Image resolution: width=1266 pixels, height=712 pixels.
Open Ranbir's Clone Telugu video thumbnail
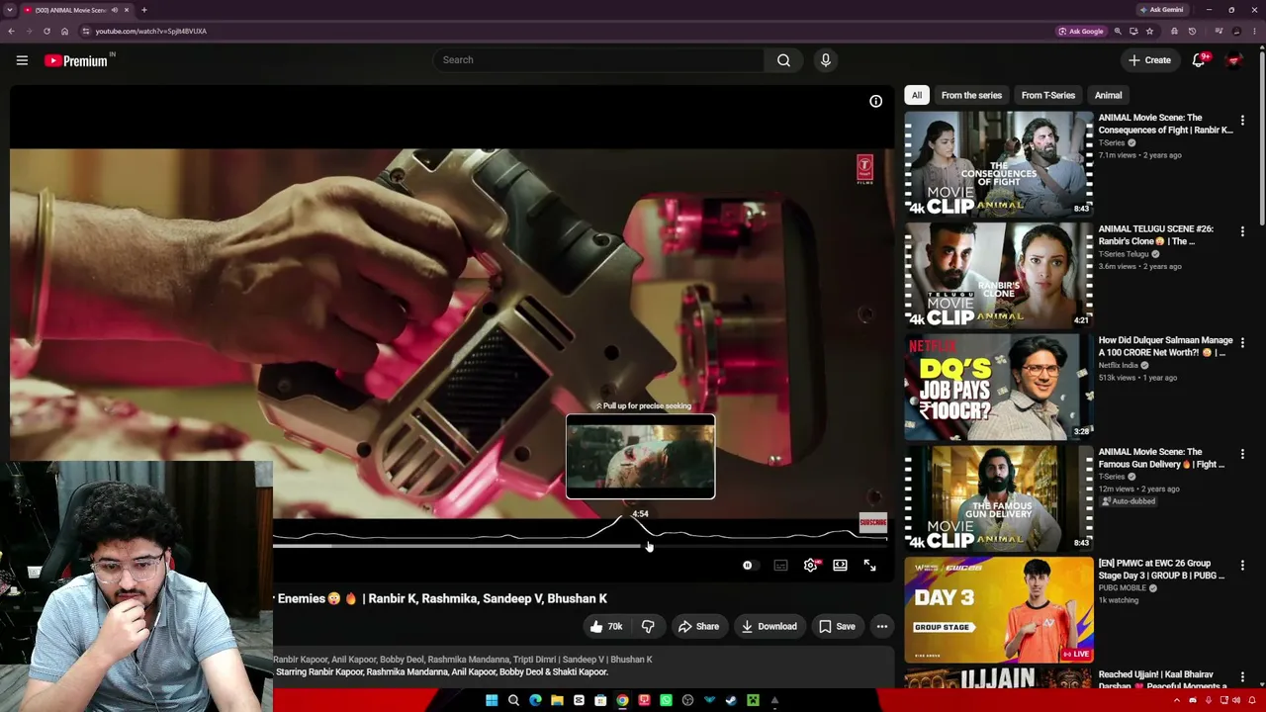(x=999, y=275)
